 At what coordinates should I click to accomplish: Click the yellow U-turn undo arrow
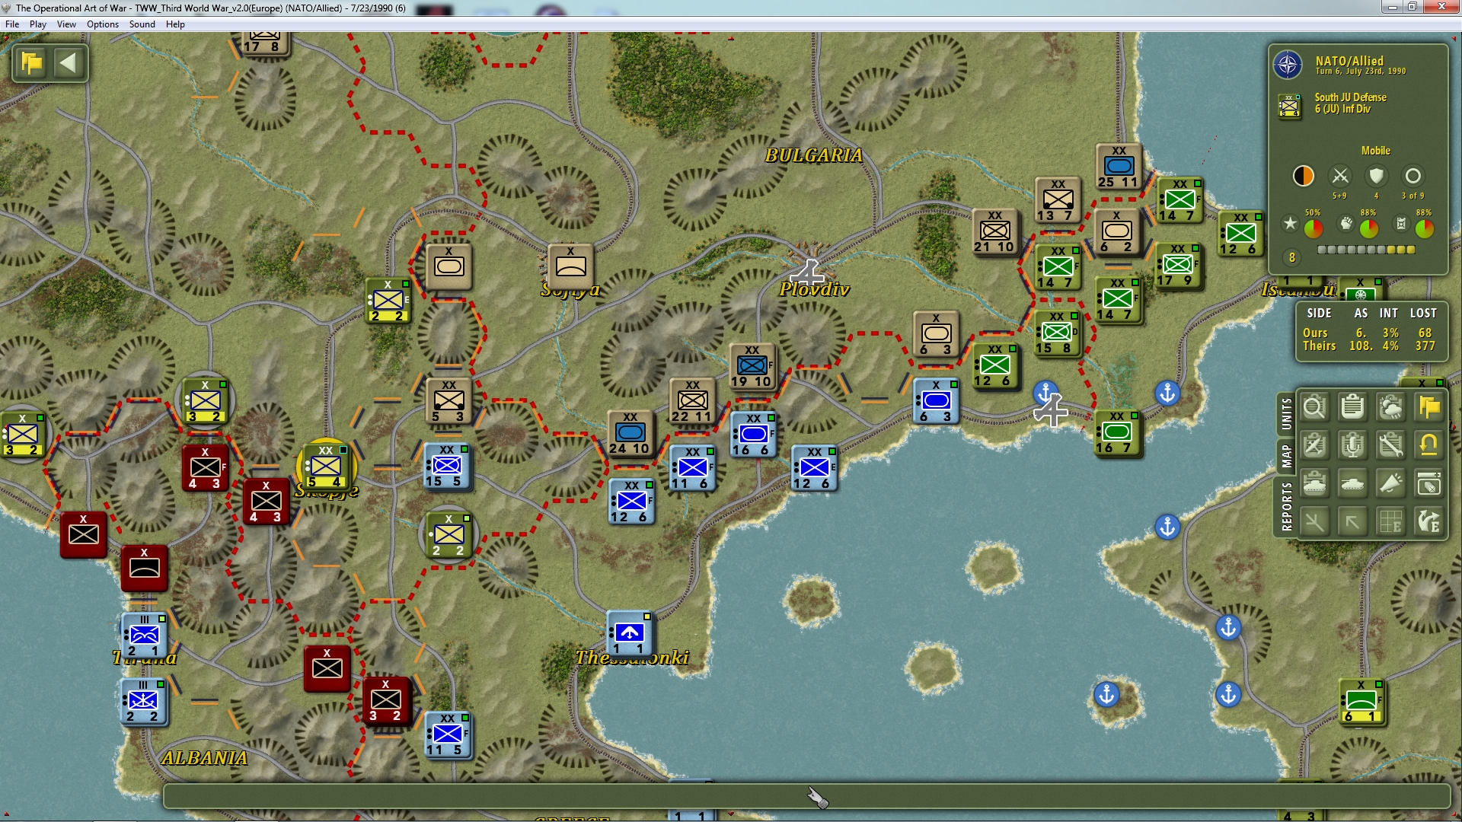click(x=1428, y=445)
